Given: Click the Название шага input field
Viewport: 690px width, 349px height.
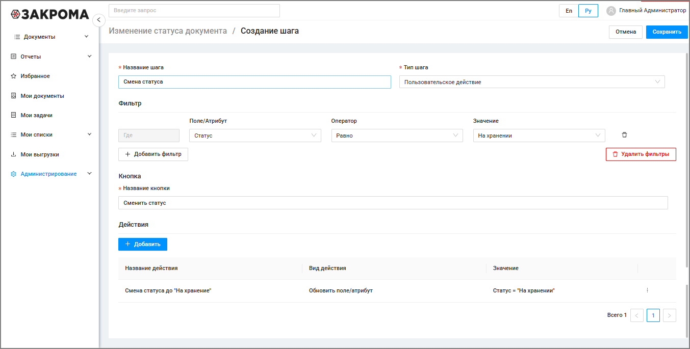Looking at the screenshot, I should click(254, 82).
